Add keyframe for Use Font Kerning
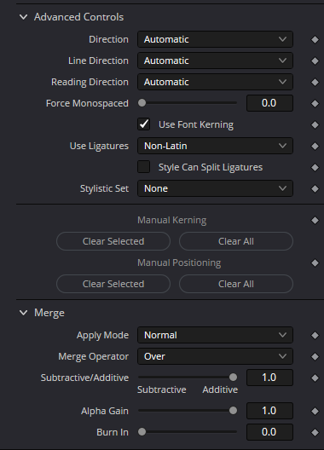 (315, 124)
